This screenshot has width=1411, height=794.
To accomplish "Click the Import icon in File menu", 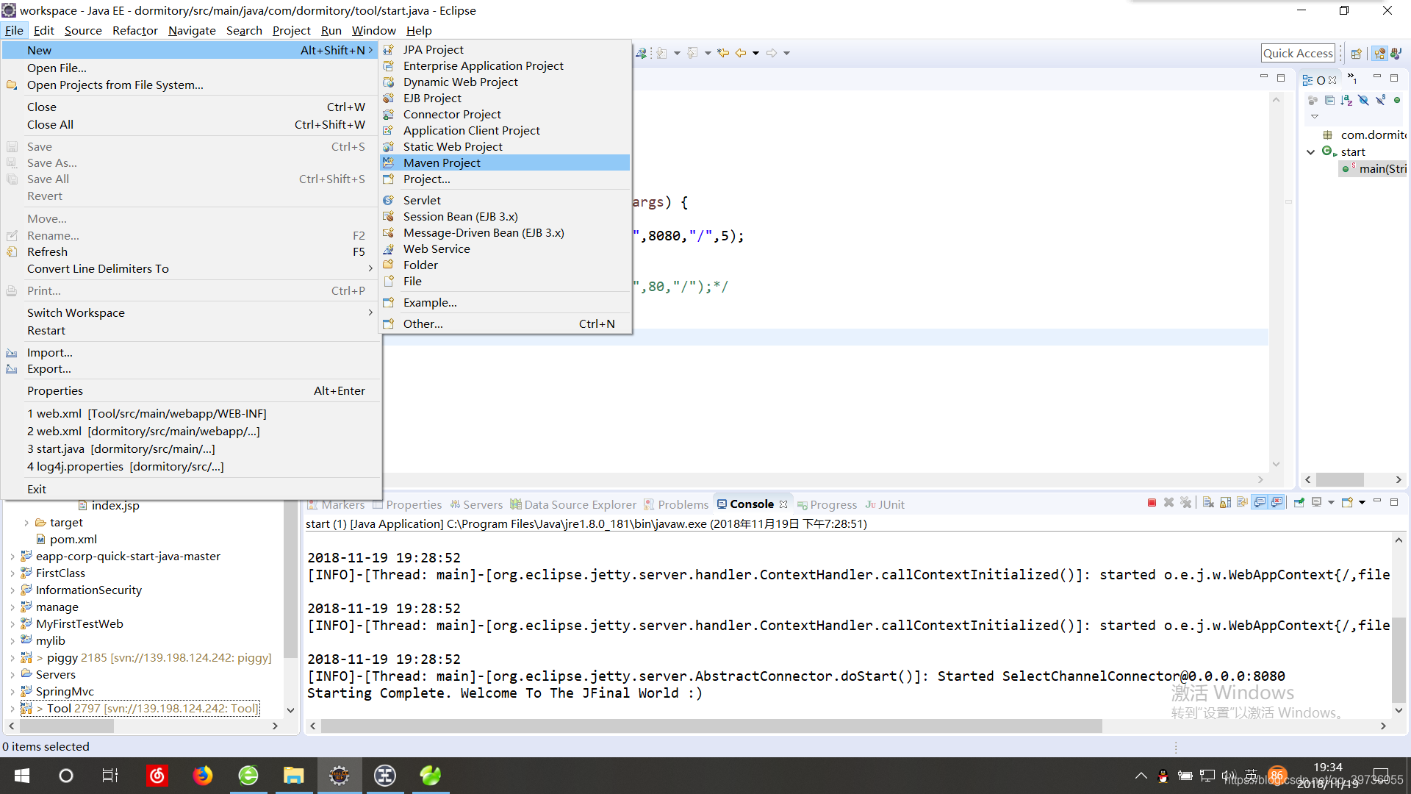I will tap(12, 353).
